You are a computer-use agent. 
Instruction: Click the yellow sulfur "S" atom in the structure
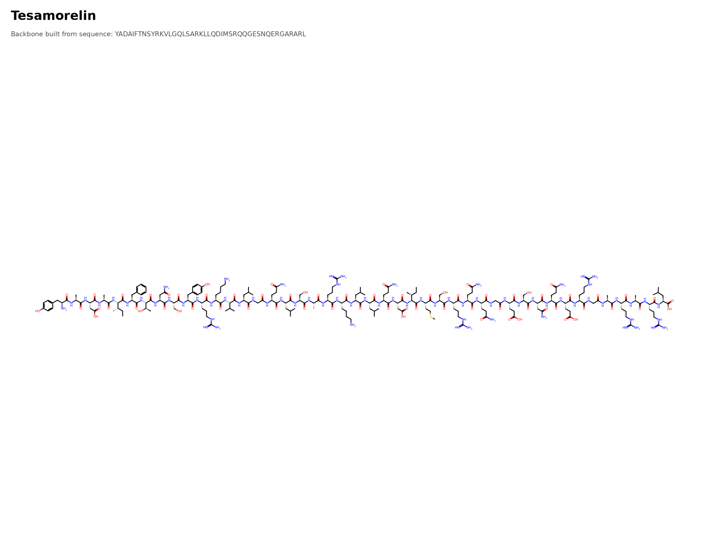click(x=430, y=317)
